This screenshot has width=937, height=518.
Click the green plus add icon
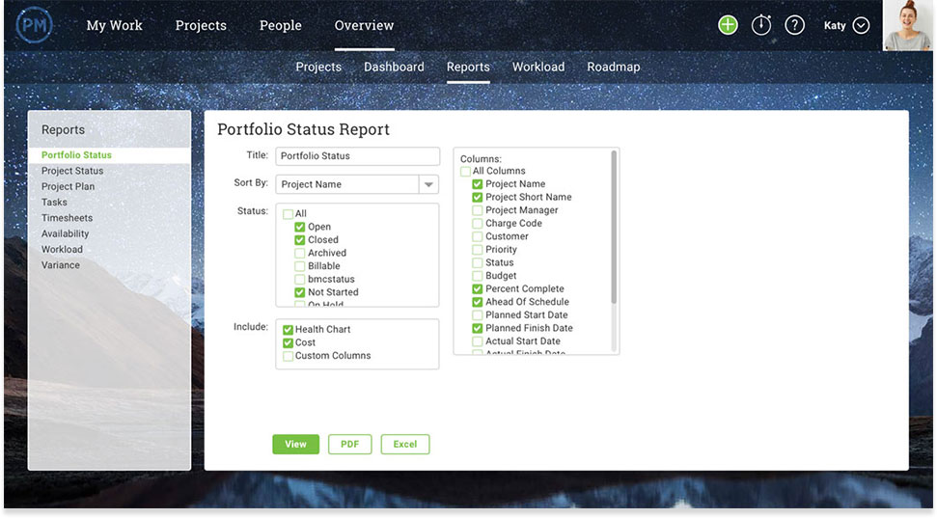[x=728, y=25]
